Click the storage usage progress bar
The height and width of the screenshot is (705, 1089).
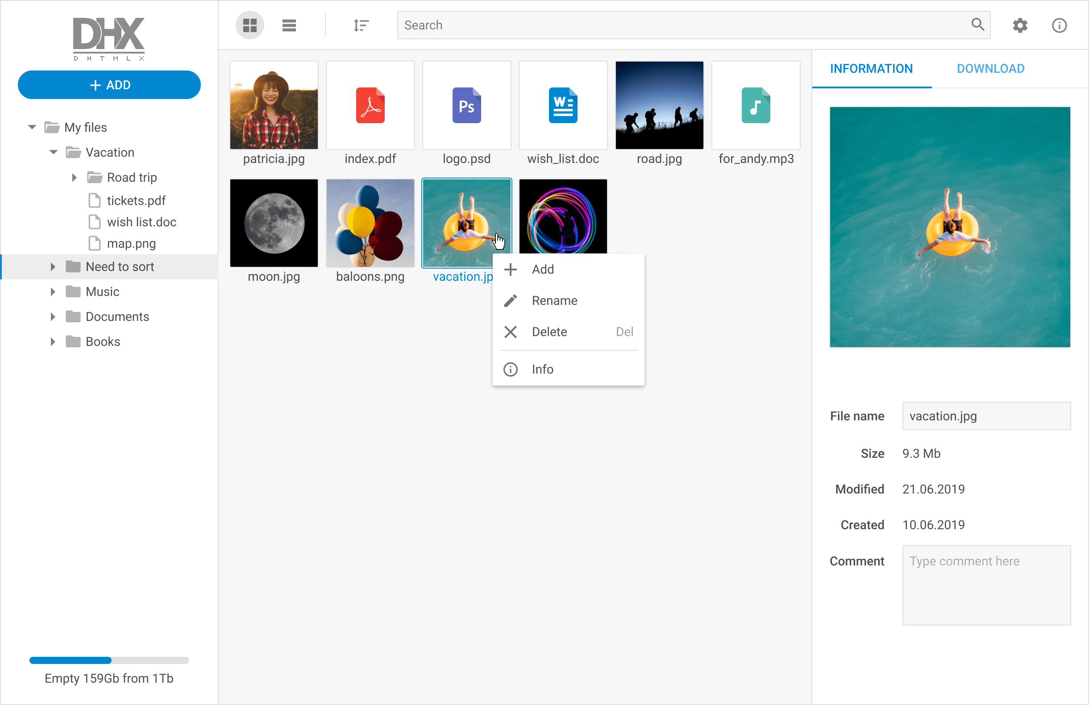(x=109, y=660)
